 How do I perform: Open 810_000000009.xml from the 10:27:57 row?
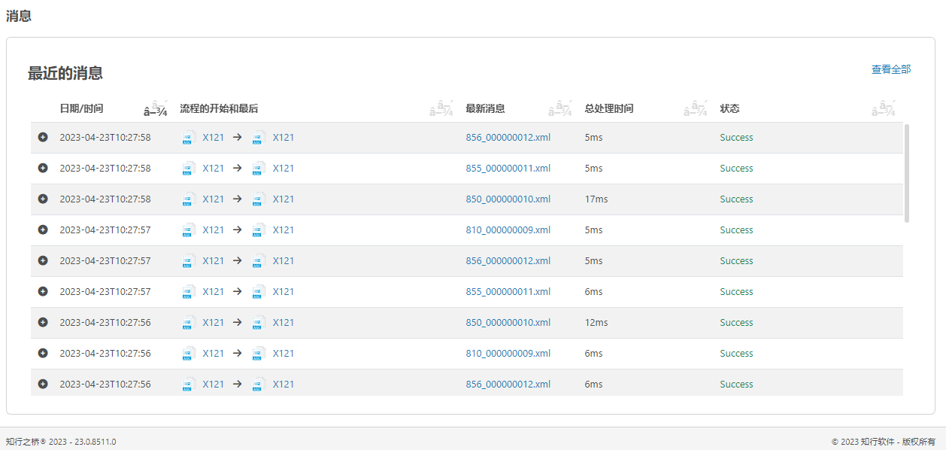(x=508, y=230)
